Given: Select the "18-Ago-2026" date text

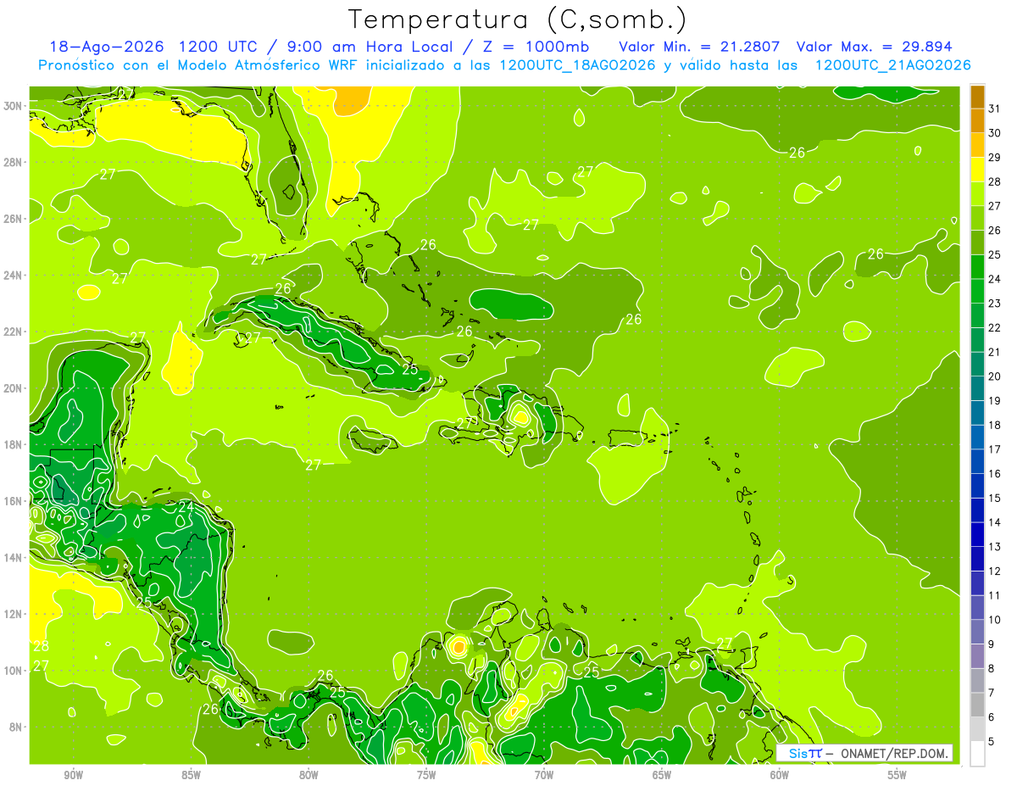Looking at the screenshot, I should pyautogui.click(x=105, y=47).
